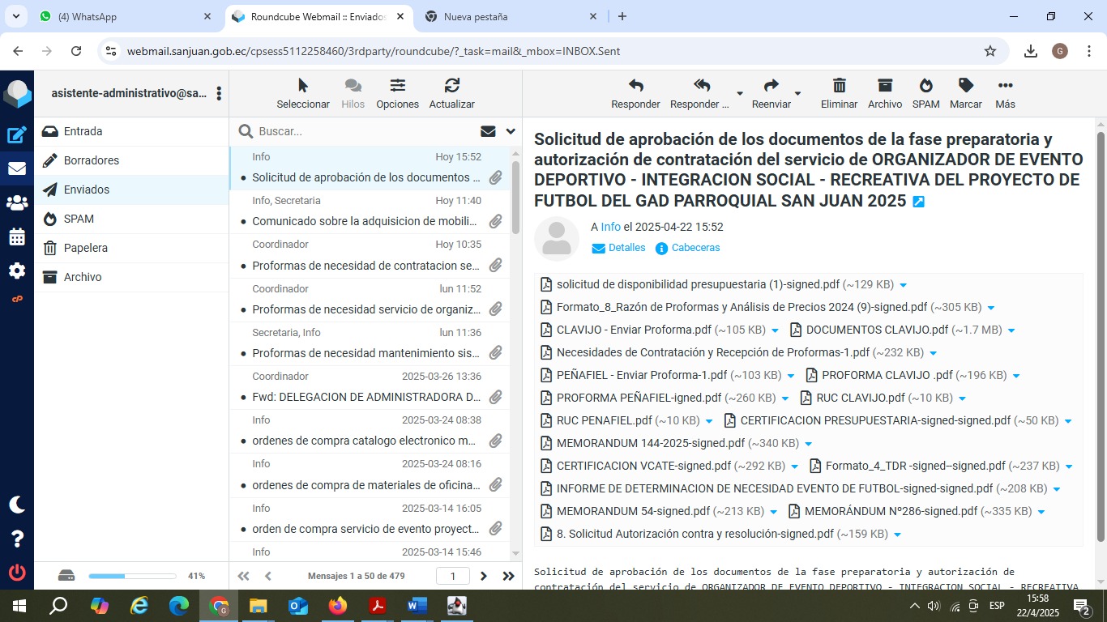
Task: Expand search options chevron beside Buscar
Action: 511,131
